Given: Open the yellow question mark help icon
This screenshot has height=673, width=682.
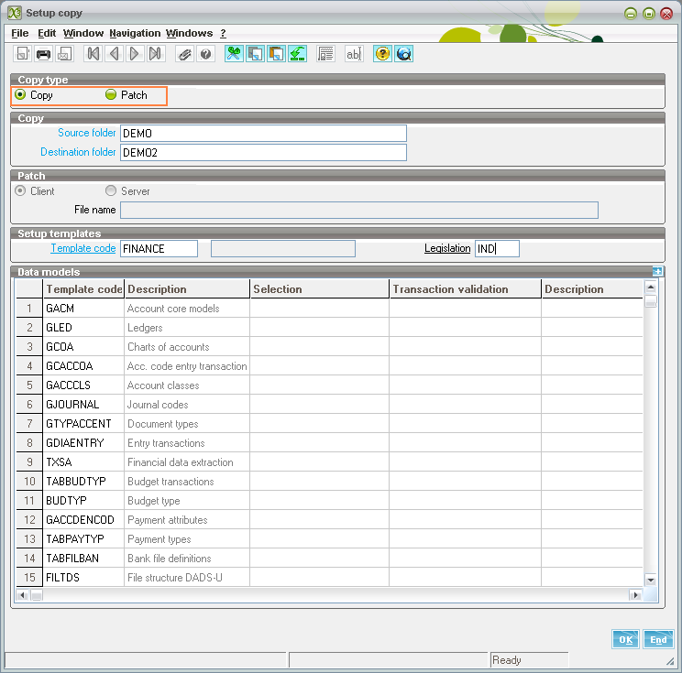Looking at the screenshot, I should 382,54.
